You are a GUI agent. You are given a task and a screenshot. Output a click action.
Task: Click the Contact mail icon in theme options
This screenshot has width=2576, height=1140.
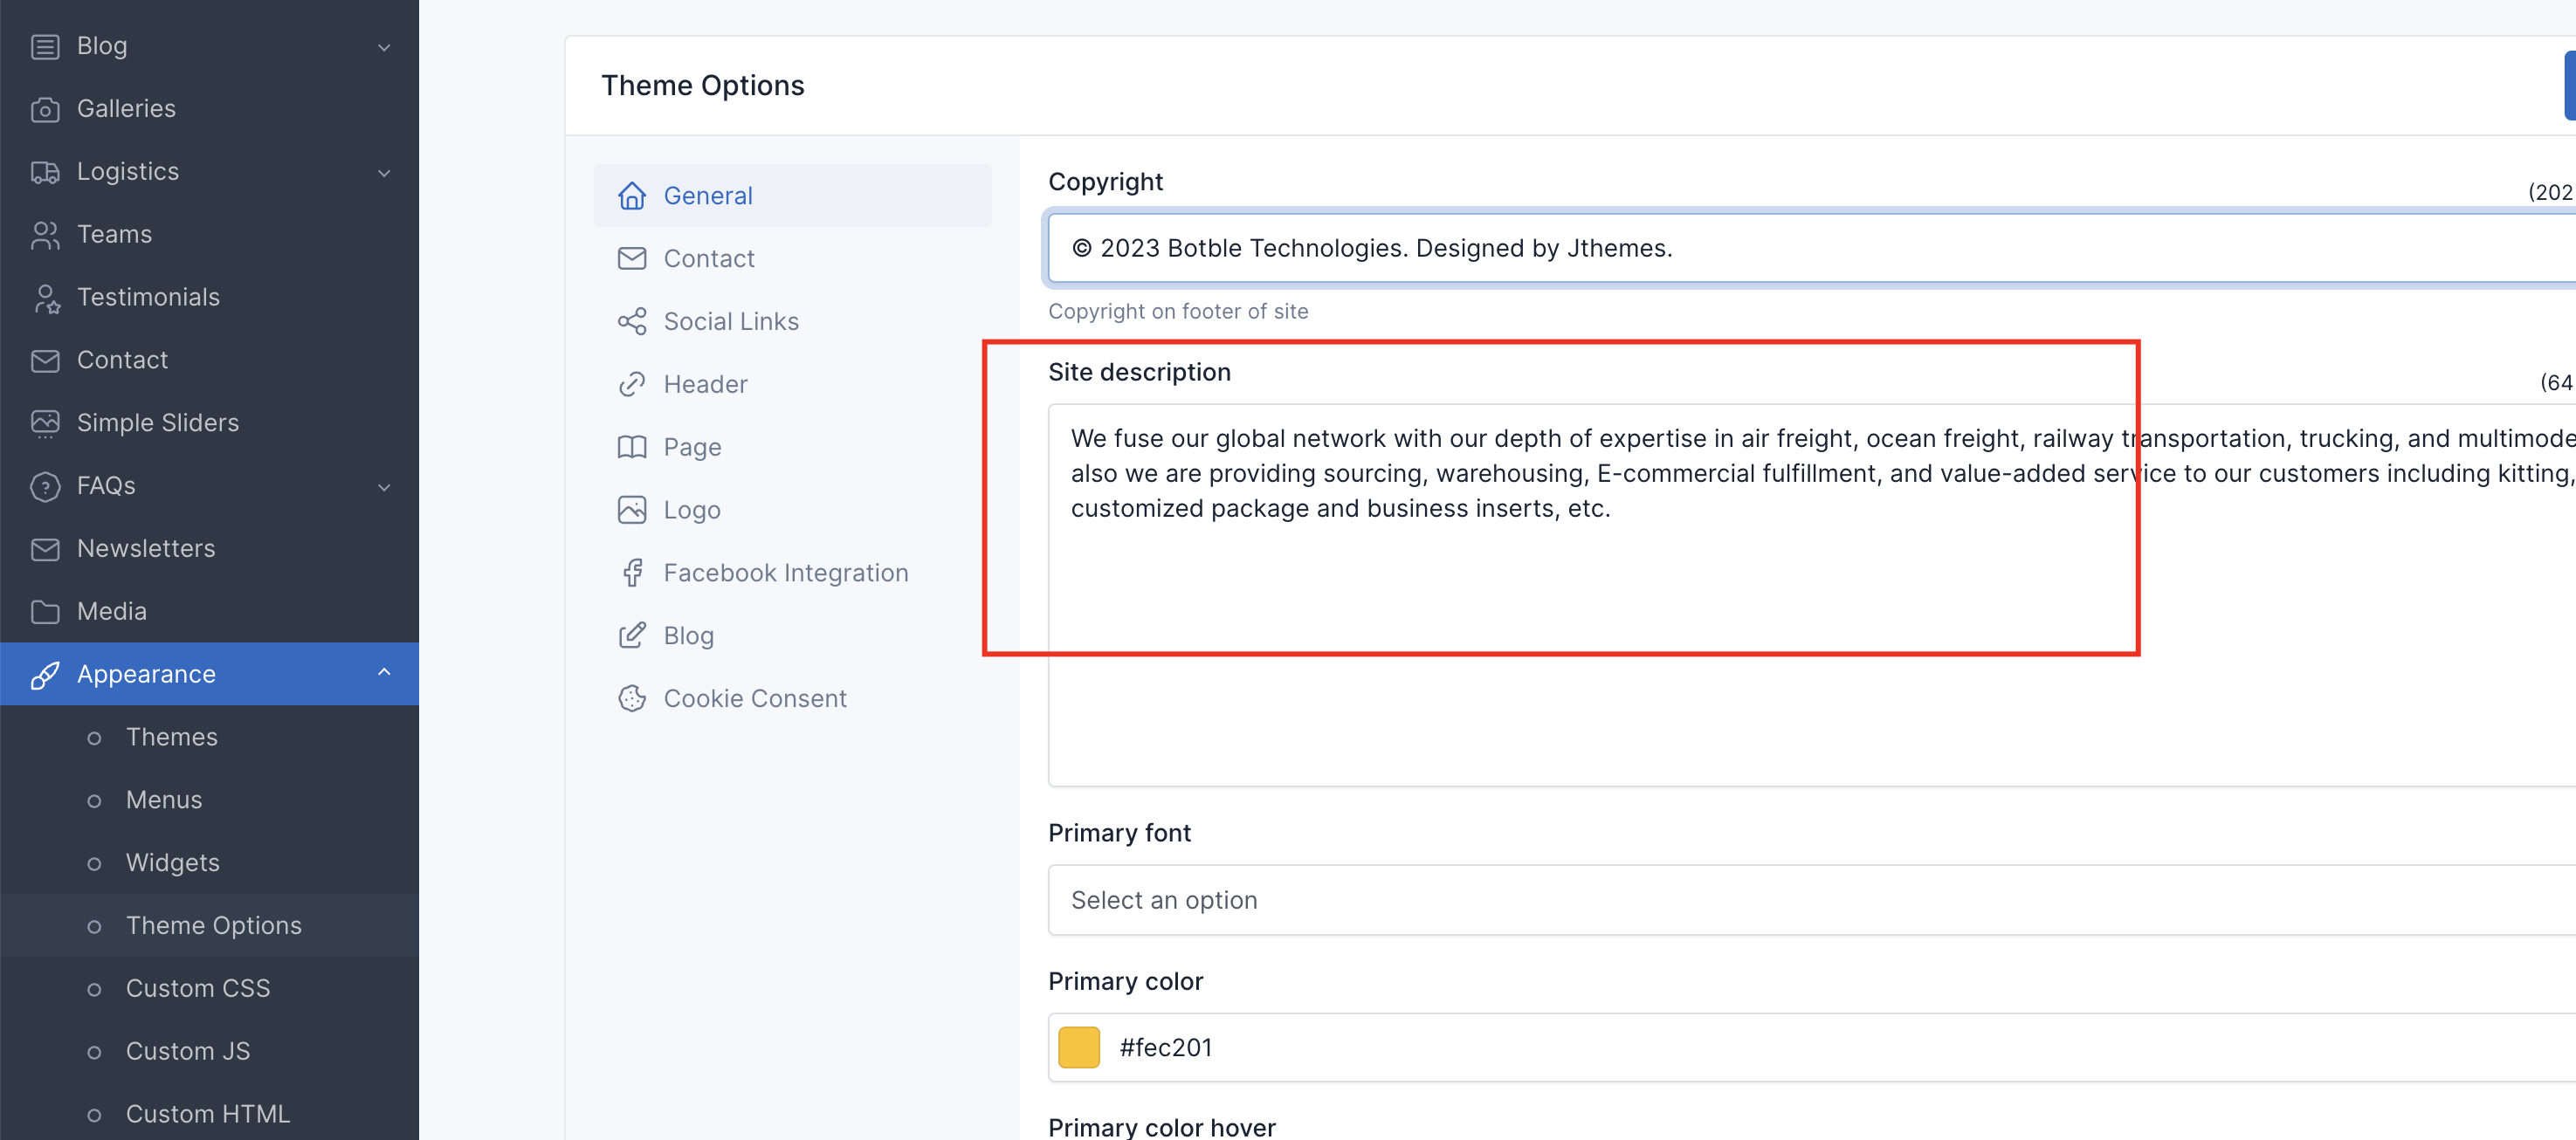[632, 259]
